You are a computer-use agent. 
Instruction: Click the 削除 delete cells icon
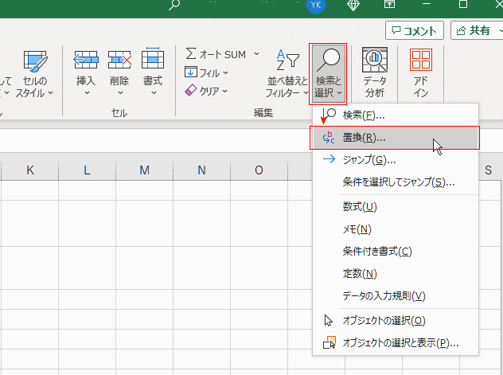(x=119, y=60)
